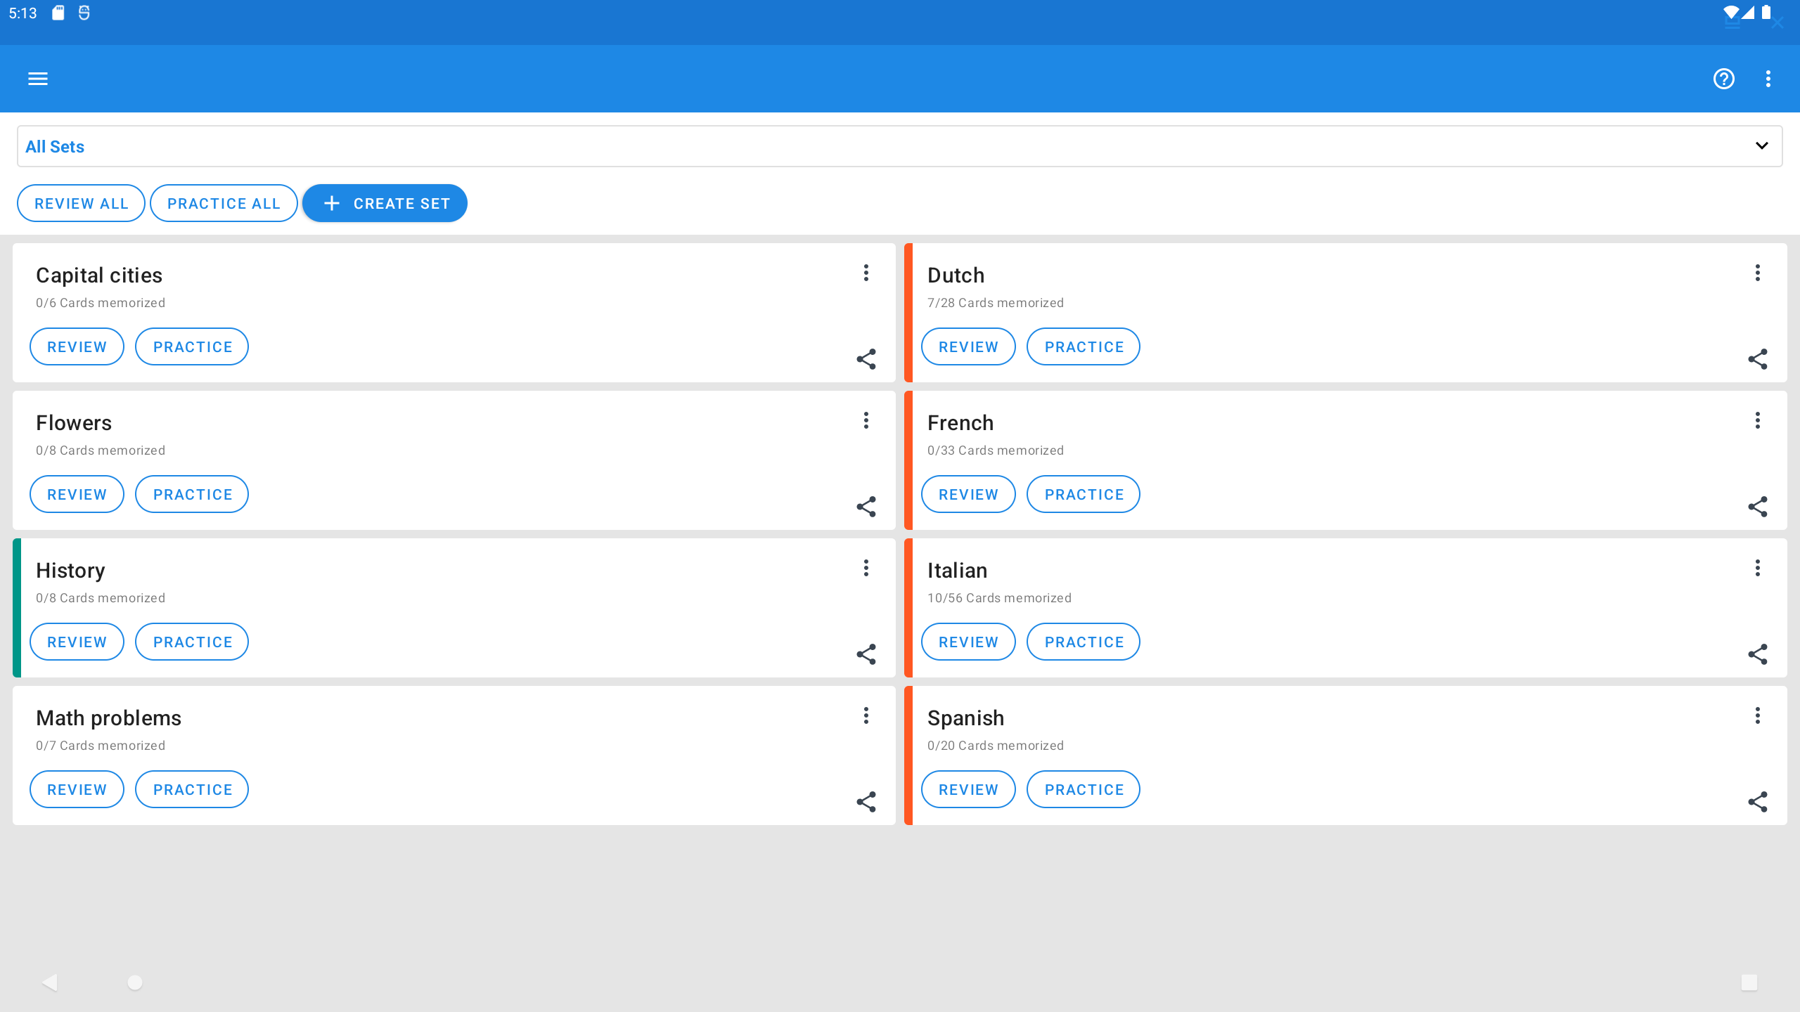Image resolution: width=1800 pixels, height=1012 pixels.
Task: Review the Math problems set
Action: pyautogui.click(x=77, y=789)
